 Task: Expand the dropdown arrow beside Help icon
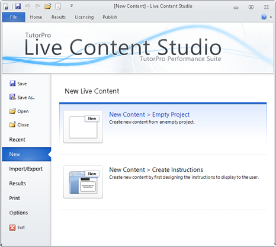pyautogui.click(x=271, y=17)
